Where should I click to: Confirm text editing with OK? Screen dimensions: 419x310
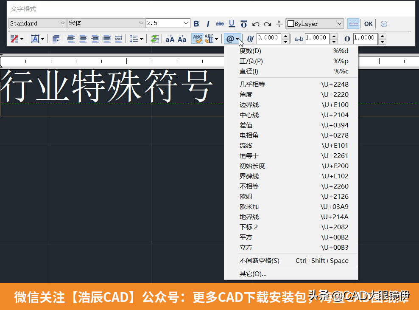[368, 24]
